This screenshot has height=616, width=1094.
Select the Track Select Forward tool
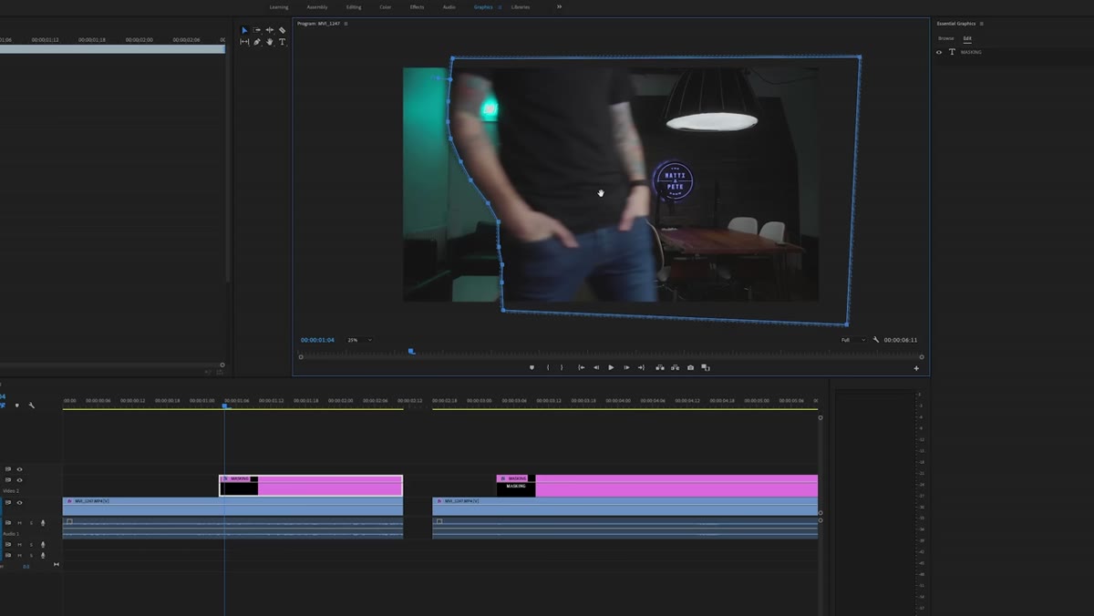(x=257, y=30)
